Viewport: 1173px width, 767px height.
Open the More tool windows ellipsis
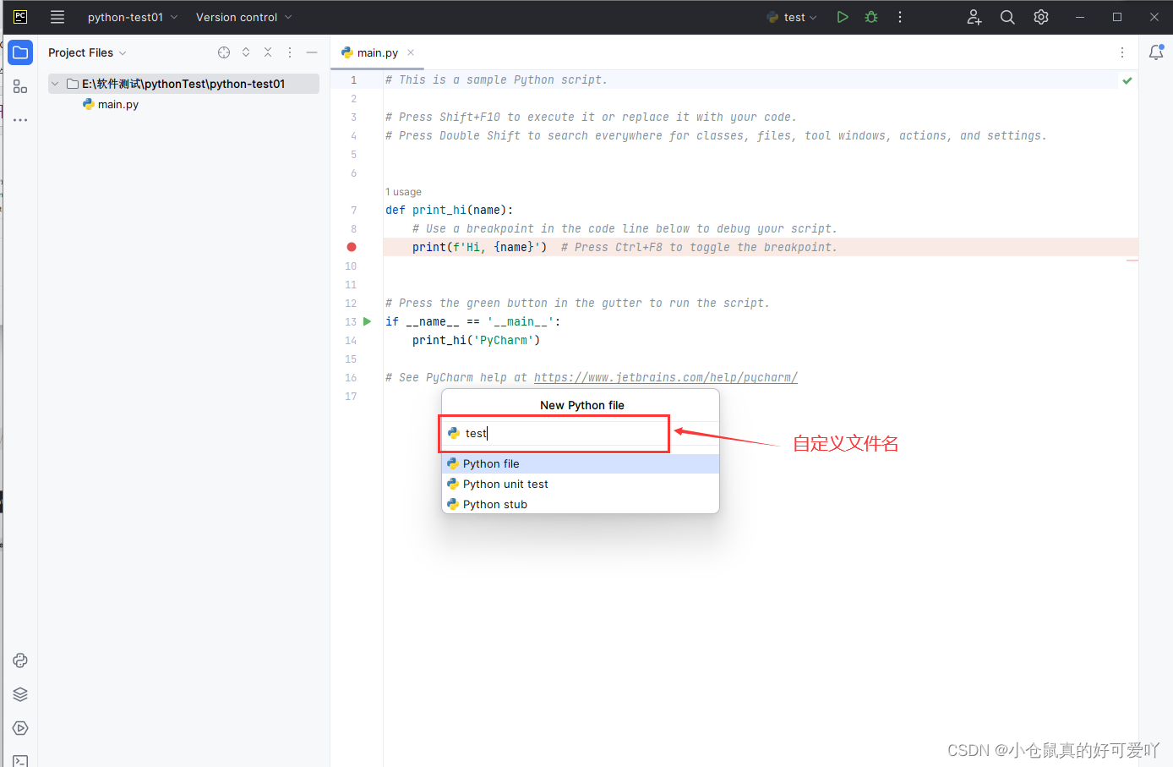coord(20,120)
